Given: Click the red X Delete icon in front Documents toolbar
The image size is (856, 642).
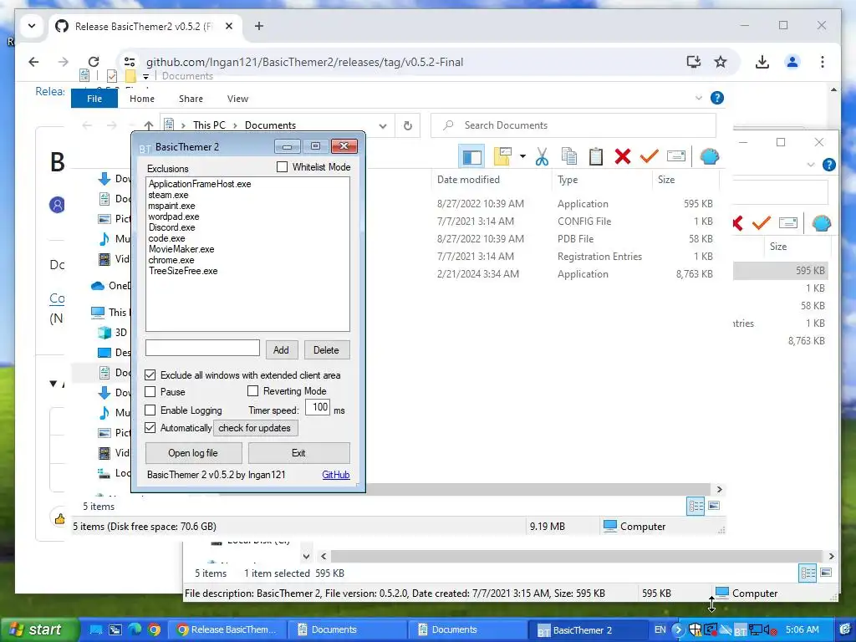Looking at the screenshot, I should click(622, 156).
